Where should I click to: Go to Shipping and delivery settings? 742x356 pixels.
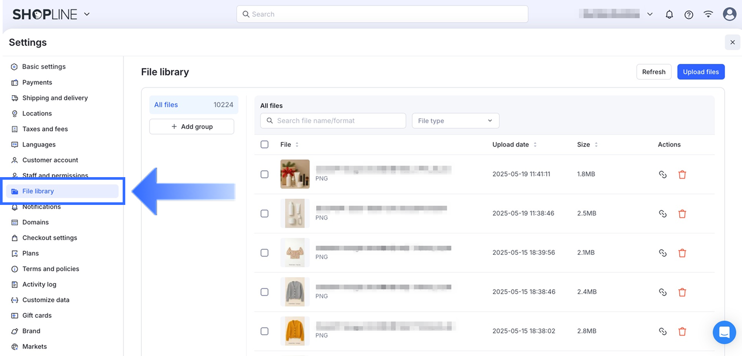(x=55, y=98)
